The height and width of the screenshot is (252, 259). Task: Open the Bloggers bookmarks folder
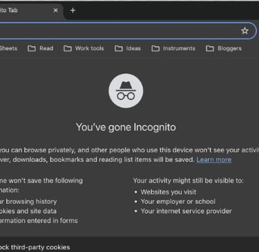point(224,48)
